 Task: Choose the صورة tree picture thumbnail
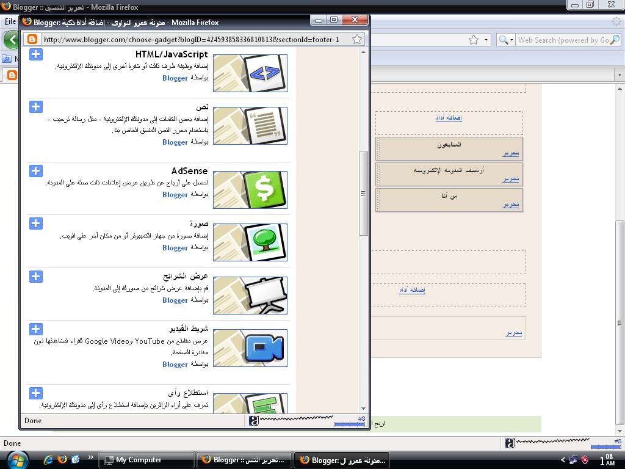tap(250, 242)
